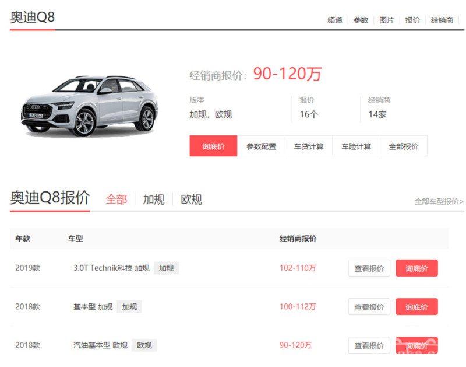Open the 车贷计算 calculator
Image resolution: width=466 pixels, height=367 pixels.
click(309, 146)
